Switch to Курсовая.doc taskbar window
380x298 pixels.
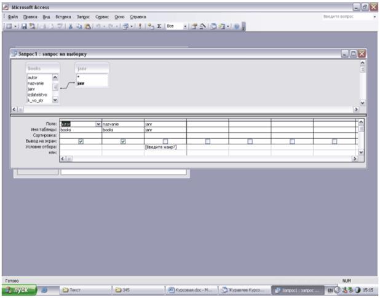coord(191,290)
